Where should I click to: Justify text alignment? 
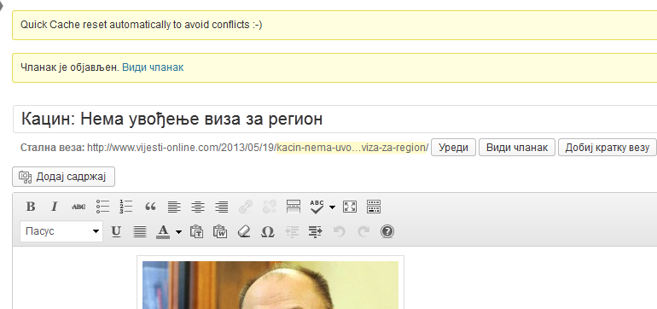140,231
